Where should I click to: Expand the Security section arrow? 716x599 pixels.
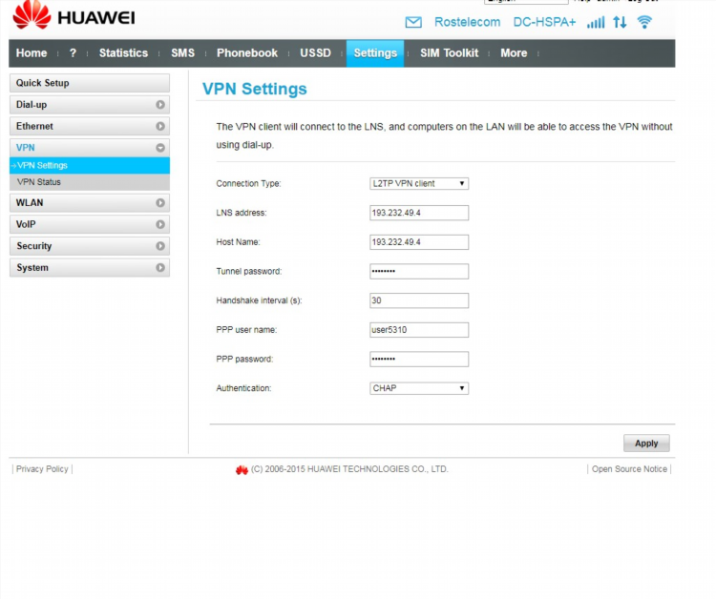pos(160,246)
